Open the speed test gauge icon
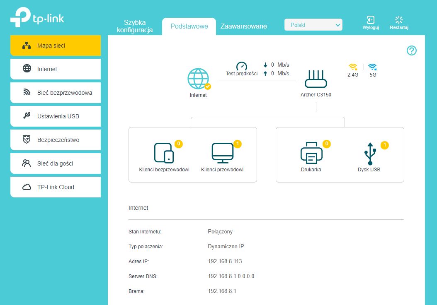 [242, 66]
